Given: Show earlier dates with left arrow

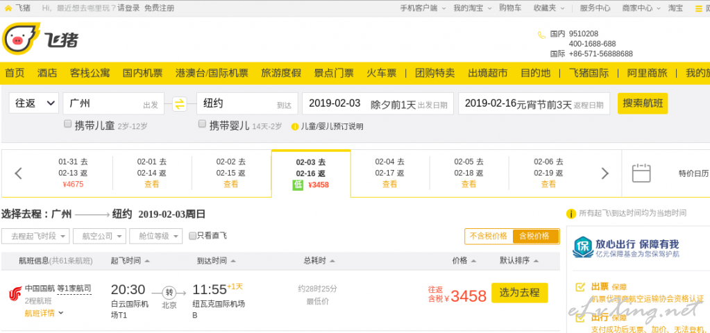Looking at the screenshot, I should (19, 173).
